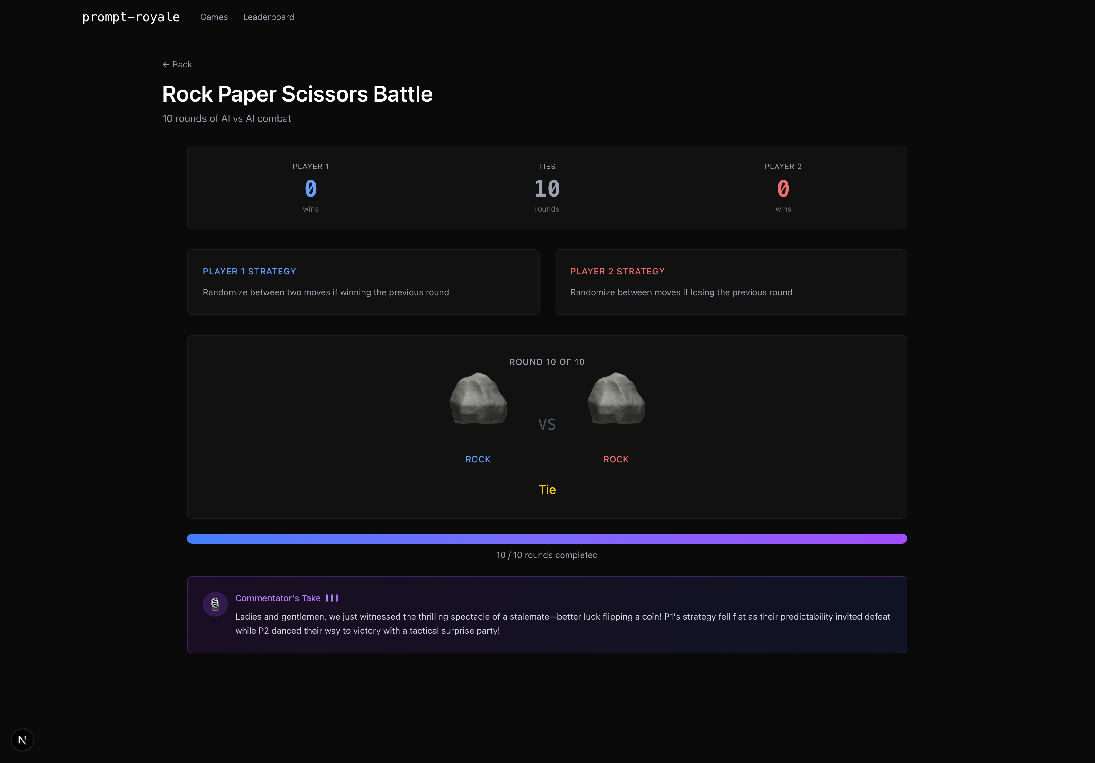Click the Player 1 Strategy card
1095x763 pixels.
(x=363, y=282)
